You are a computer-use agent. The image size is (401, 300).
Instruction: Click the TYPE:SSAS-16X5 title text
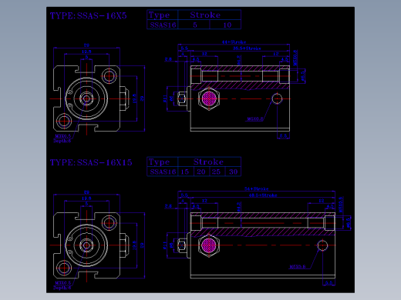[89, 16]
